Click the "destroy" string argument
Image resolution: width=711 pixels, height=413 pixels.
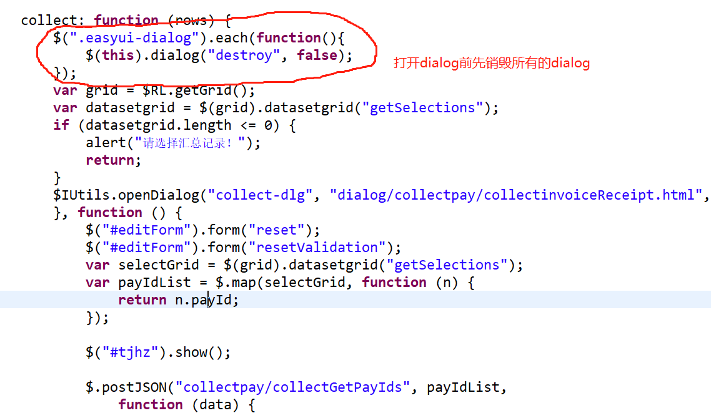click(244, 56)
